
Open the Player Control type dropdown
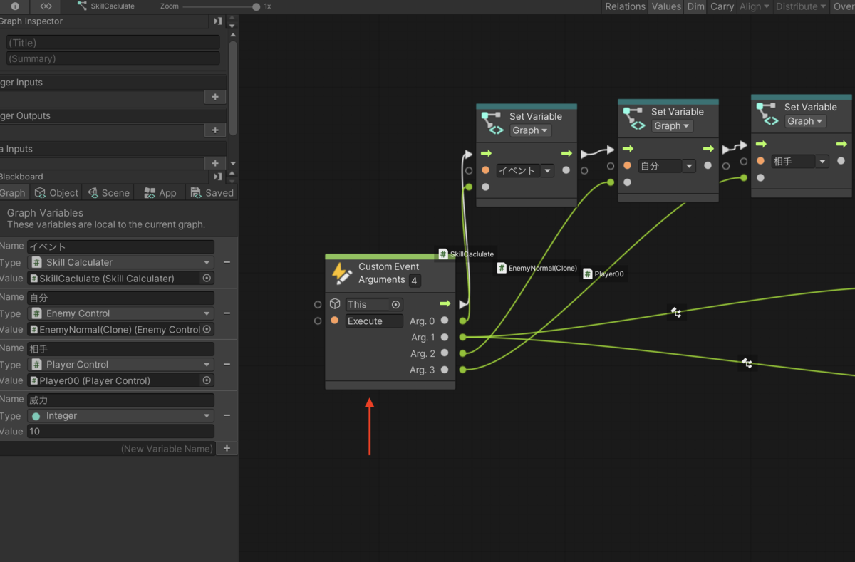point(120,365)
